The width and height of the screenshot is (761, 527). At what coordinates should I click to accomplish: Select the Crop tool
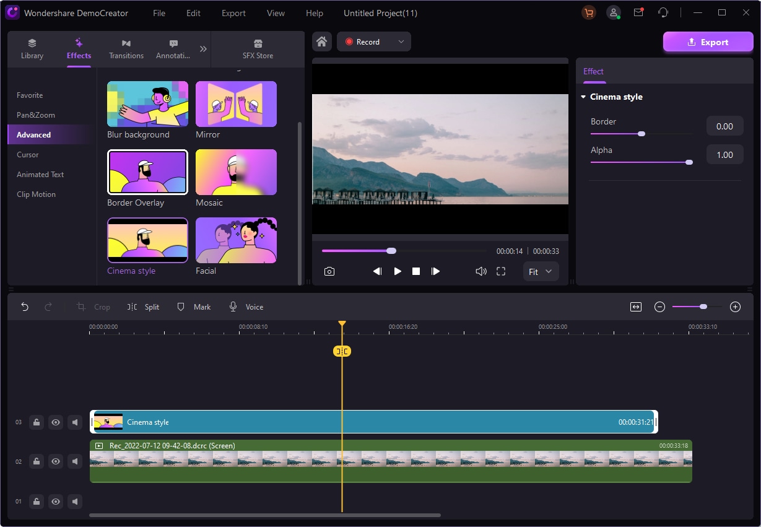click(x=93, y=307)
